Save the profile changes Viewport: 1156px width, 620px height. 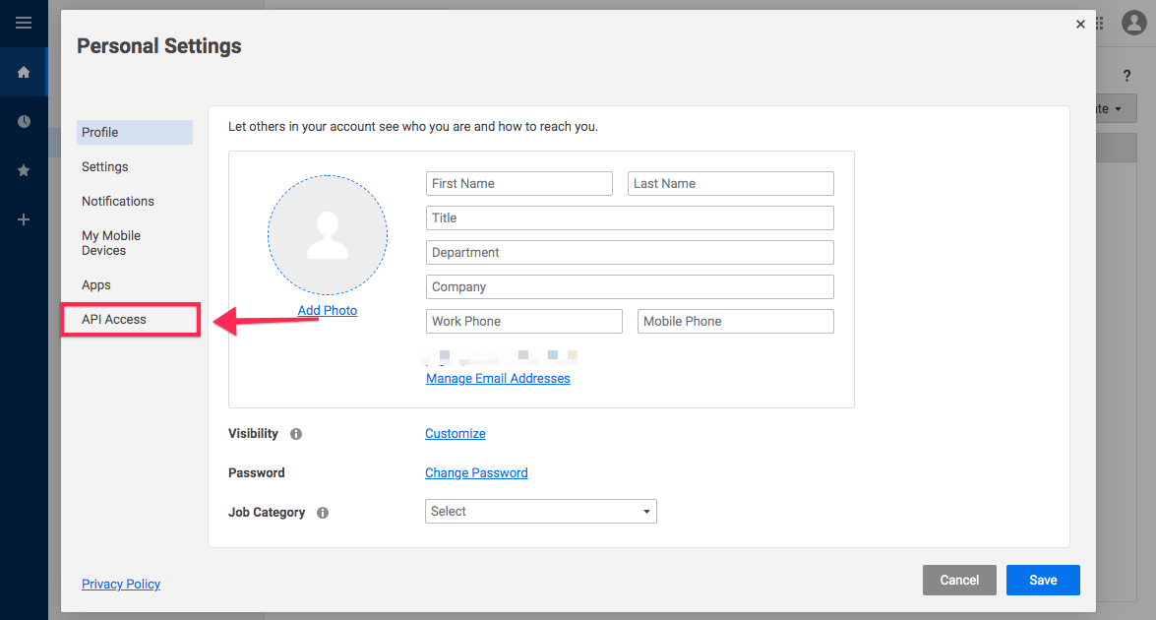(1043, 580)
